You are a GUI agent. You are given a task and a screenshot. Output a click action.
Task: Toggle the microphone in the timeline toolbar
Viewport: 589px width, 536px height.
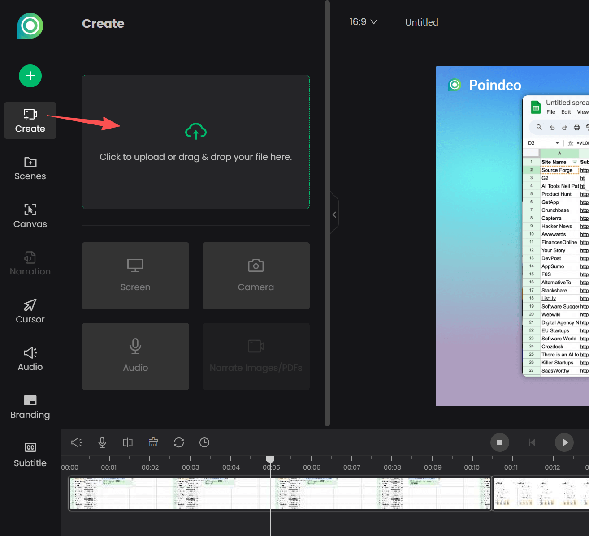pyautogui.click(x=102, y=442)
